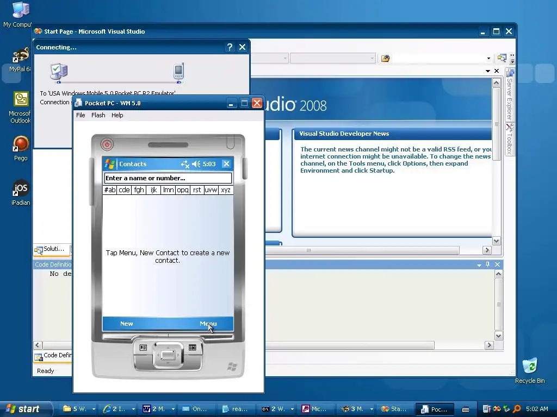This screenshot has width=557, height=417.
Task: Open the empty combo box left of the folder icon
Action: point(332,58)
